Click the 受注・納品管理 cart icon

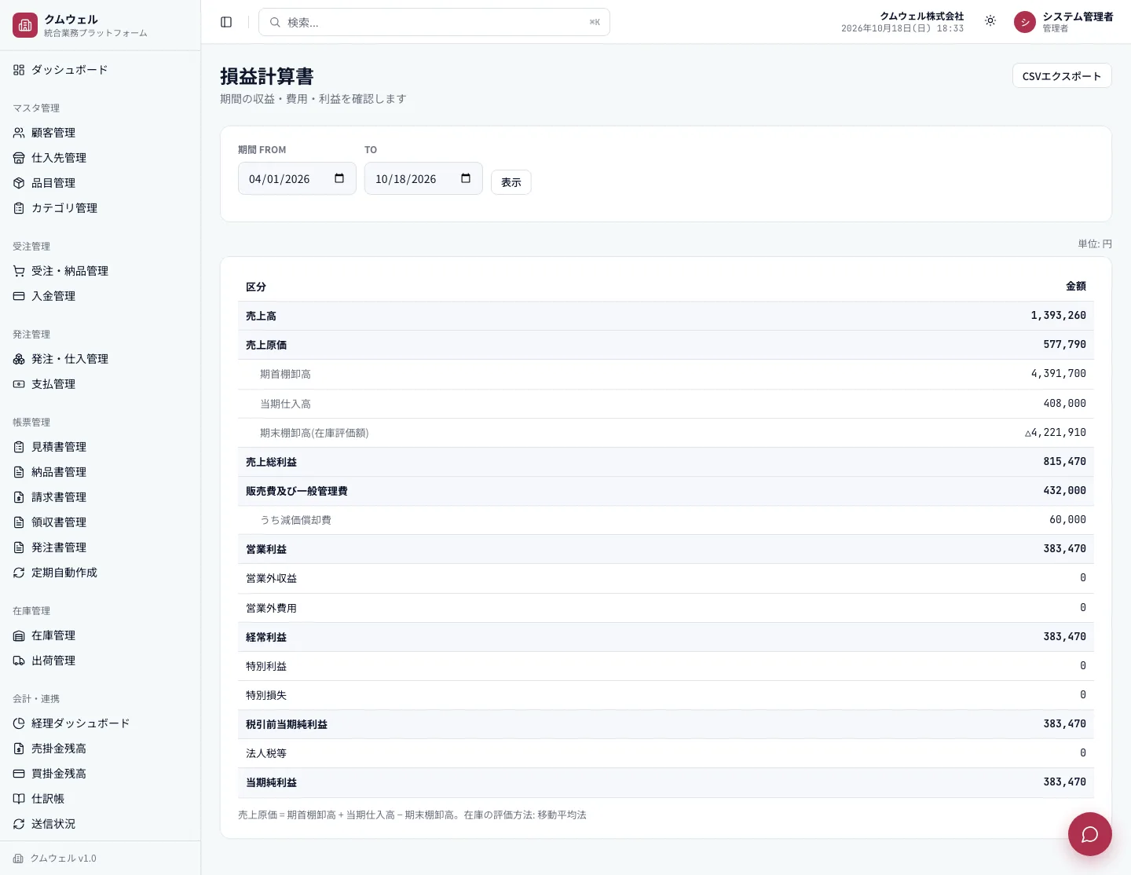point(19,271)
